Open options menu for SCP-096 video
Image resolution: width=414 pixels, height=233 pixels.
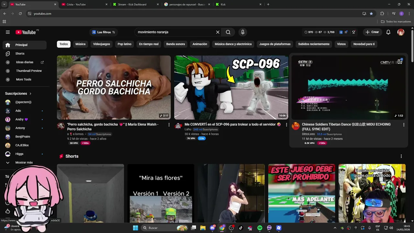coord(286,125)
